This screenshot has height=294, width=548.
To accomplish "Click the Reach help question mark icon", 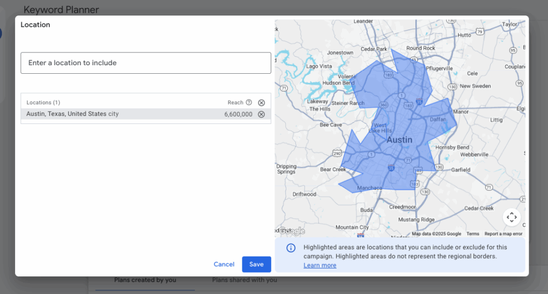I will (249, 103).
